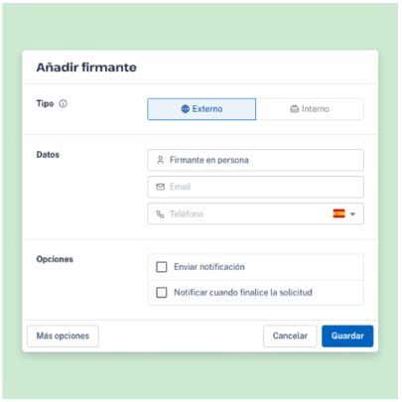The image size is (402, 402).
Task: Click the Guardar button
Action: pyautogui.click(x=347, y=335)
